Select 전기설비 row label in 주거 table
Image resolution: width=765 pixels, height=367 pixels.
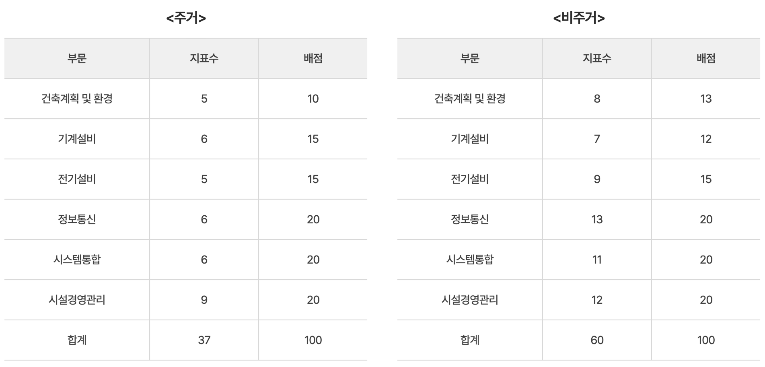(77, 179)
